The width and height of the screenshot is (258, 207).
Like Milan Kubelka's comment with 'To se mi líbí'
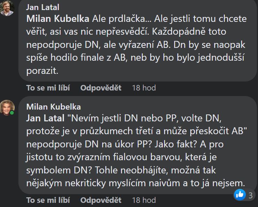pyautogui.click(x=48, y=200)
